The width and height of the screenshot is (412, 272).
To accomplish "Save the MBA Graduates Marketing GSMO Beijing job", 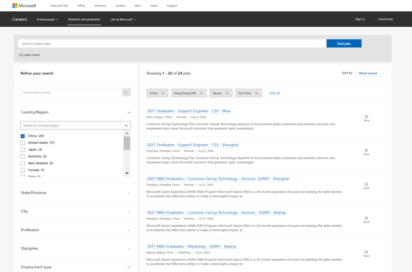I will click(366, 253).
